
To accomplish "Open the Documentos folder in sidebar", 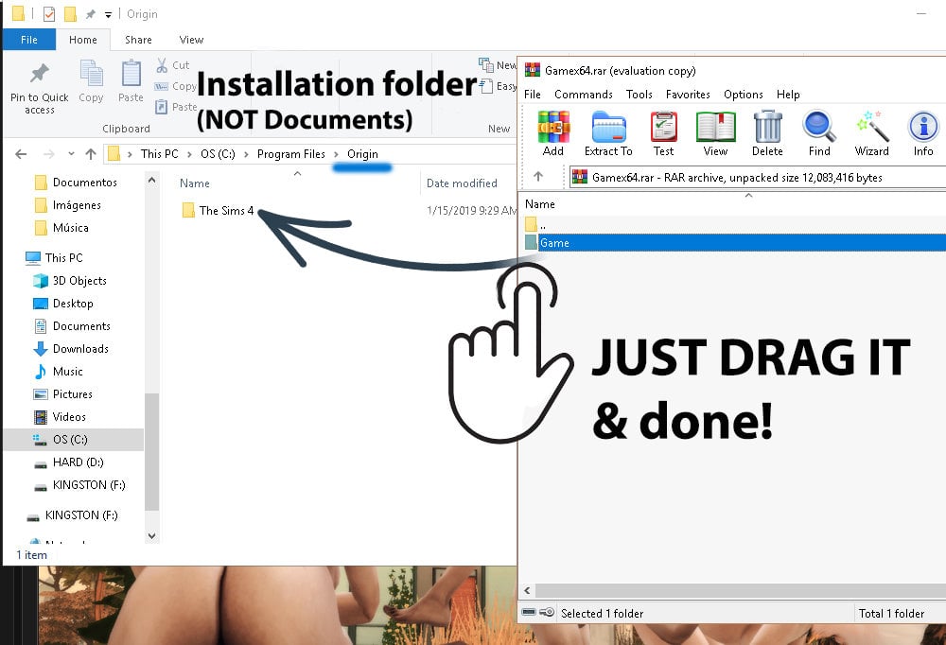I will coord(76,183).
